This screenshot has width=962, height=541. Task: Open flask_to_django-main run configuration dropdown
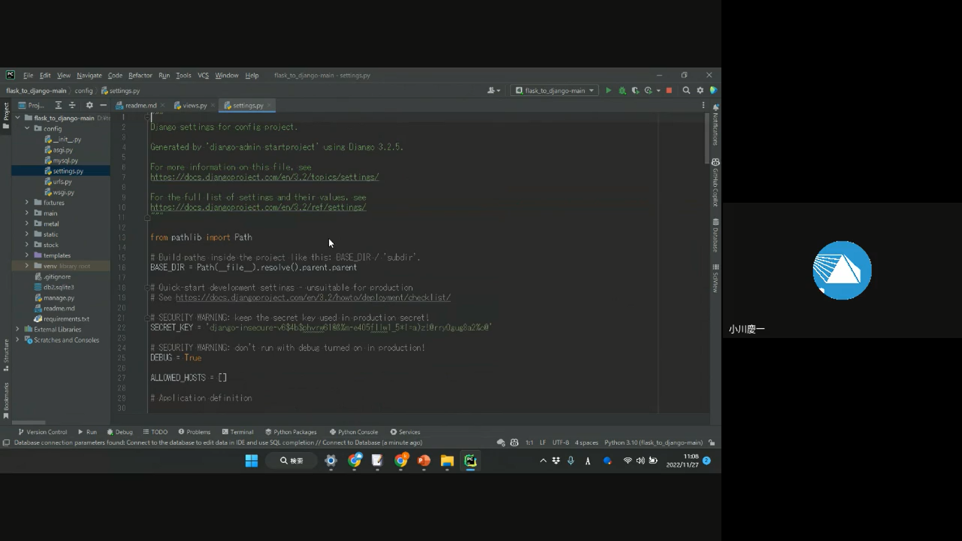tap(555, 91)
